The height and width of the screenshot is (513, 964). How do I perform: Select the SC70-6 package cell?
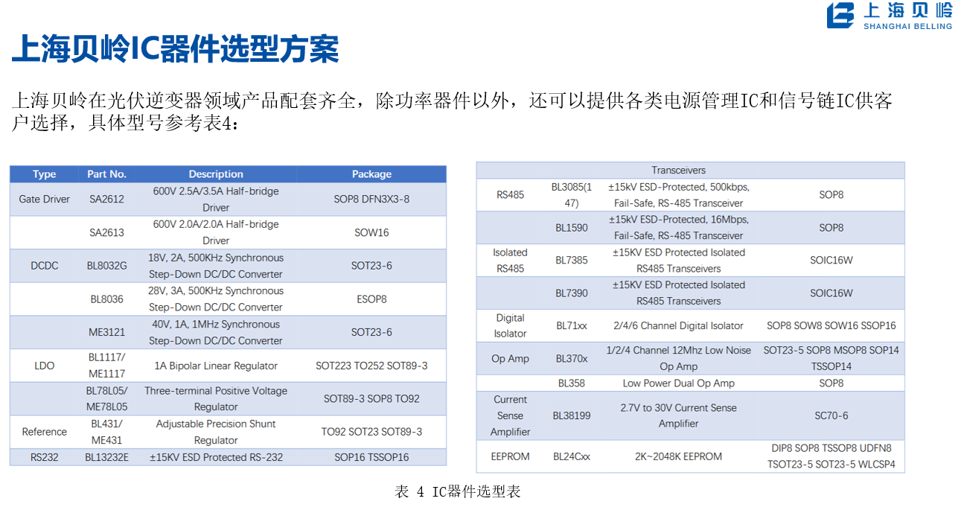coord(831,415)
